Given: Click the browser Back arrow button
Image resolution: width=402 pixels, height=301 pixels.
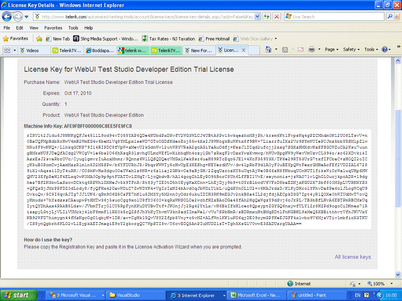Looking at the screenshot, I should [x=7, y=17].
